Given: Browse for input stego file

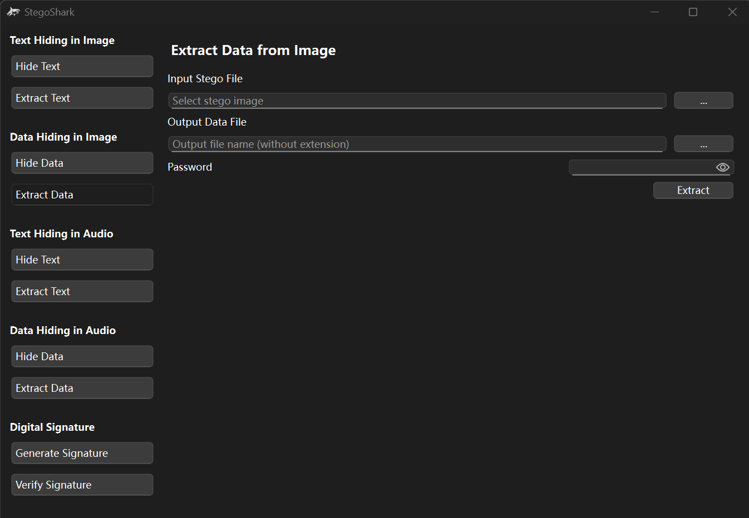Looking at the screenshot, I should point(703,101).
